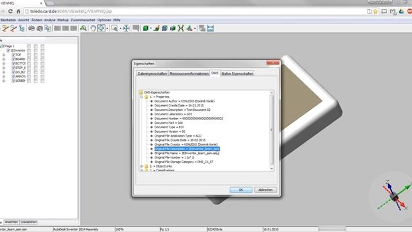Select the green magnifier zoom tool

coord(84,28)
